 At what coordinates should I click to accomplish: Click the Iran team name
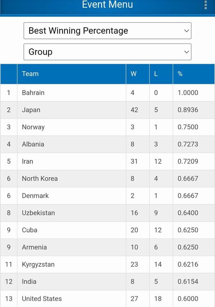(28, 161)
